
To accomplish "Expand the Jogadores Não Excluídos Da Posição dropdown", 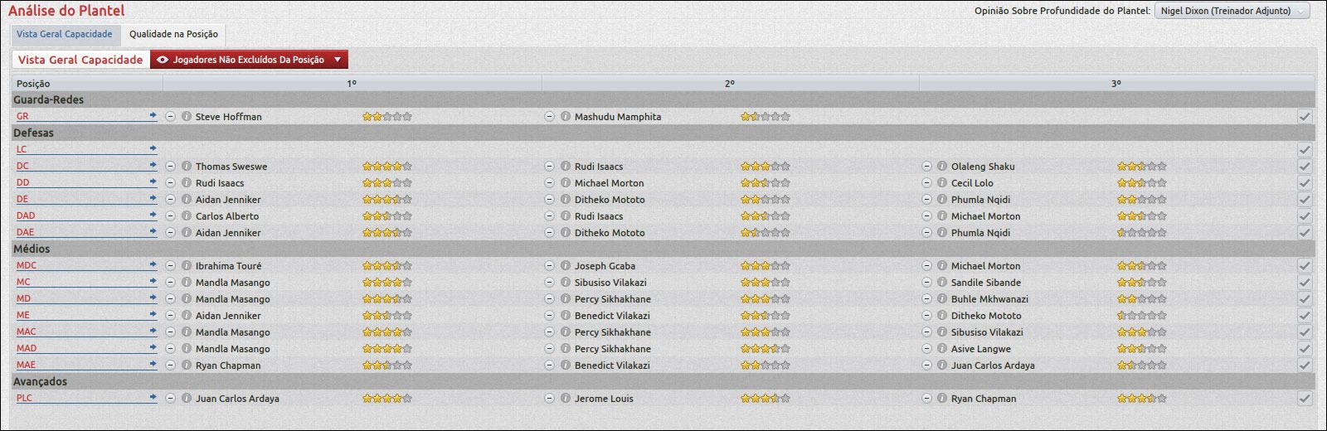I will [249, 60].
